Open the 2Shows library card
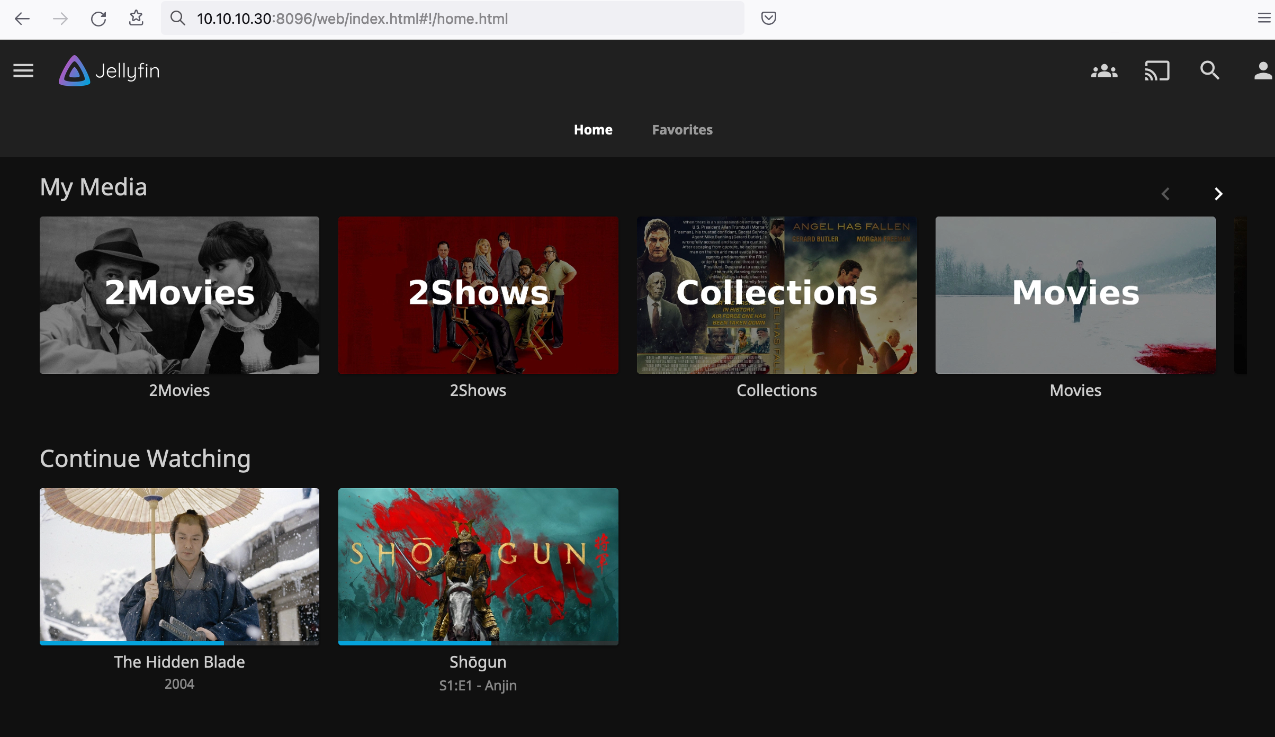 478,295
